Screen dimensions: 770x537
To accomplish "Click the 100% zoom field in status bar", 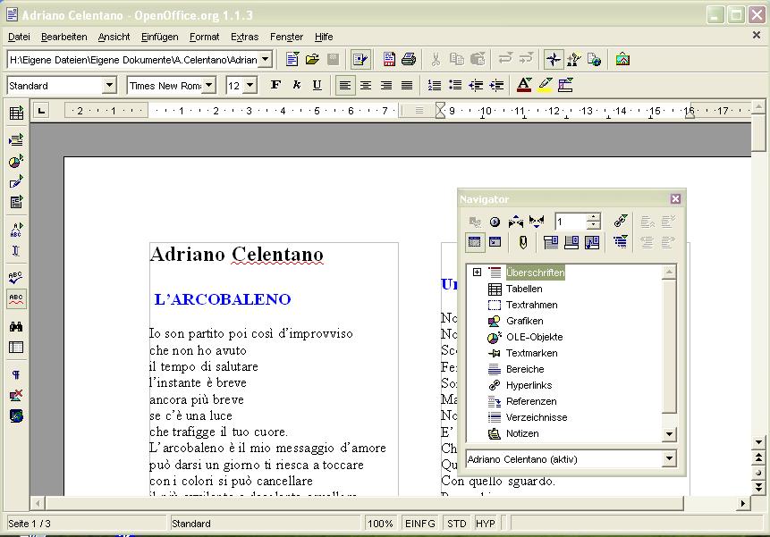I will point(380,524).
